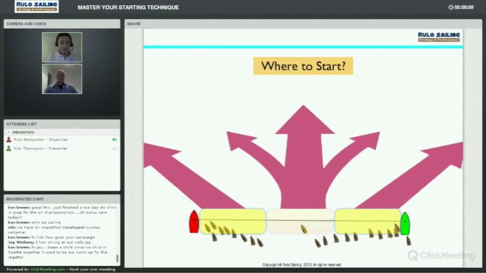The height and width of the screenshot is (273, 486).
Task: Click the moderated chat scrollbar handle
Action: (x=117, y=259)
